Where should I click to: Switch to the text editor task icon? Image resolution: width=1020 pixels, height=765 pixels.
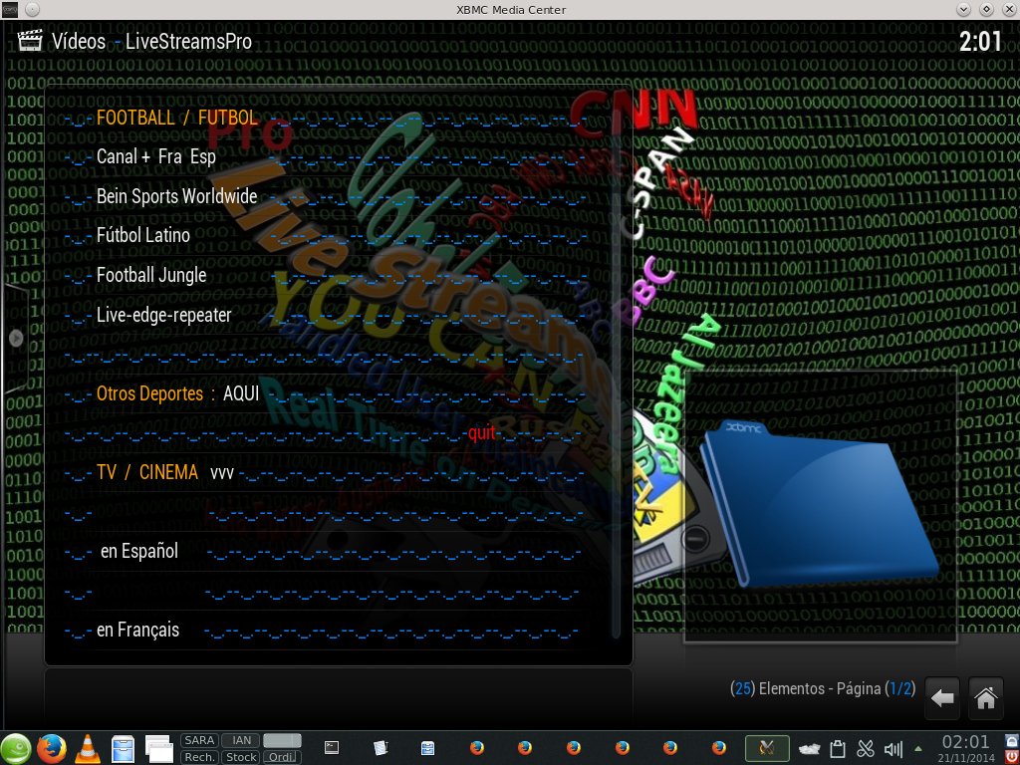[x=381, y=748]
